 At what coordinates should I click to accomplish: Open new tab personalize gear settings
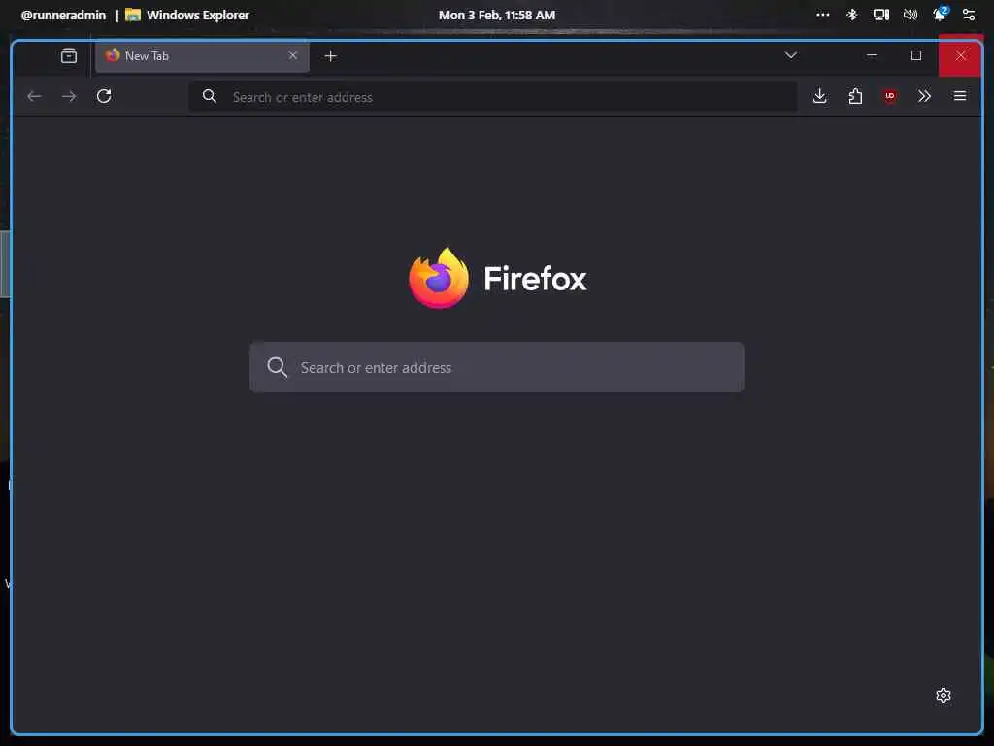[944, 695]
